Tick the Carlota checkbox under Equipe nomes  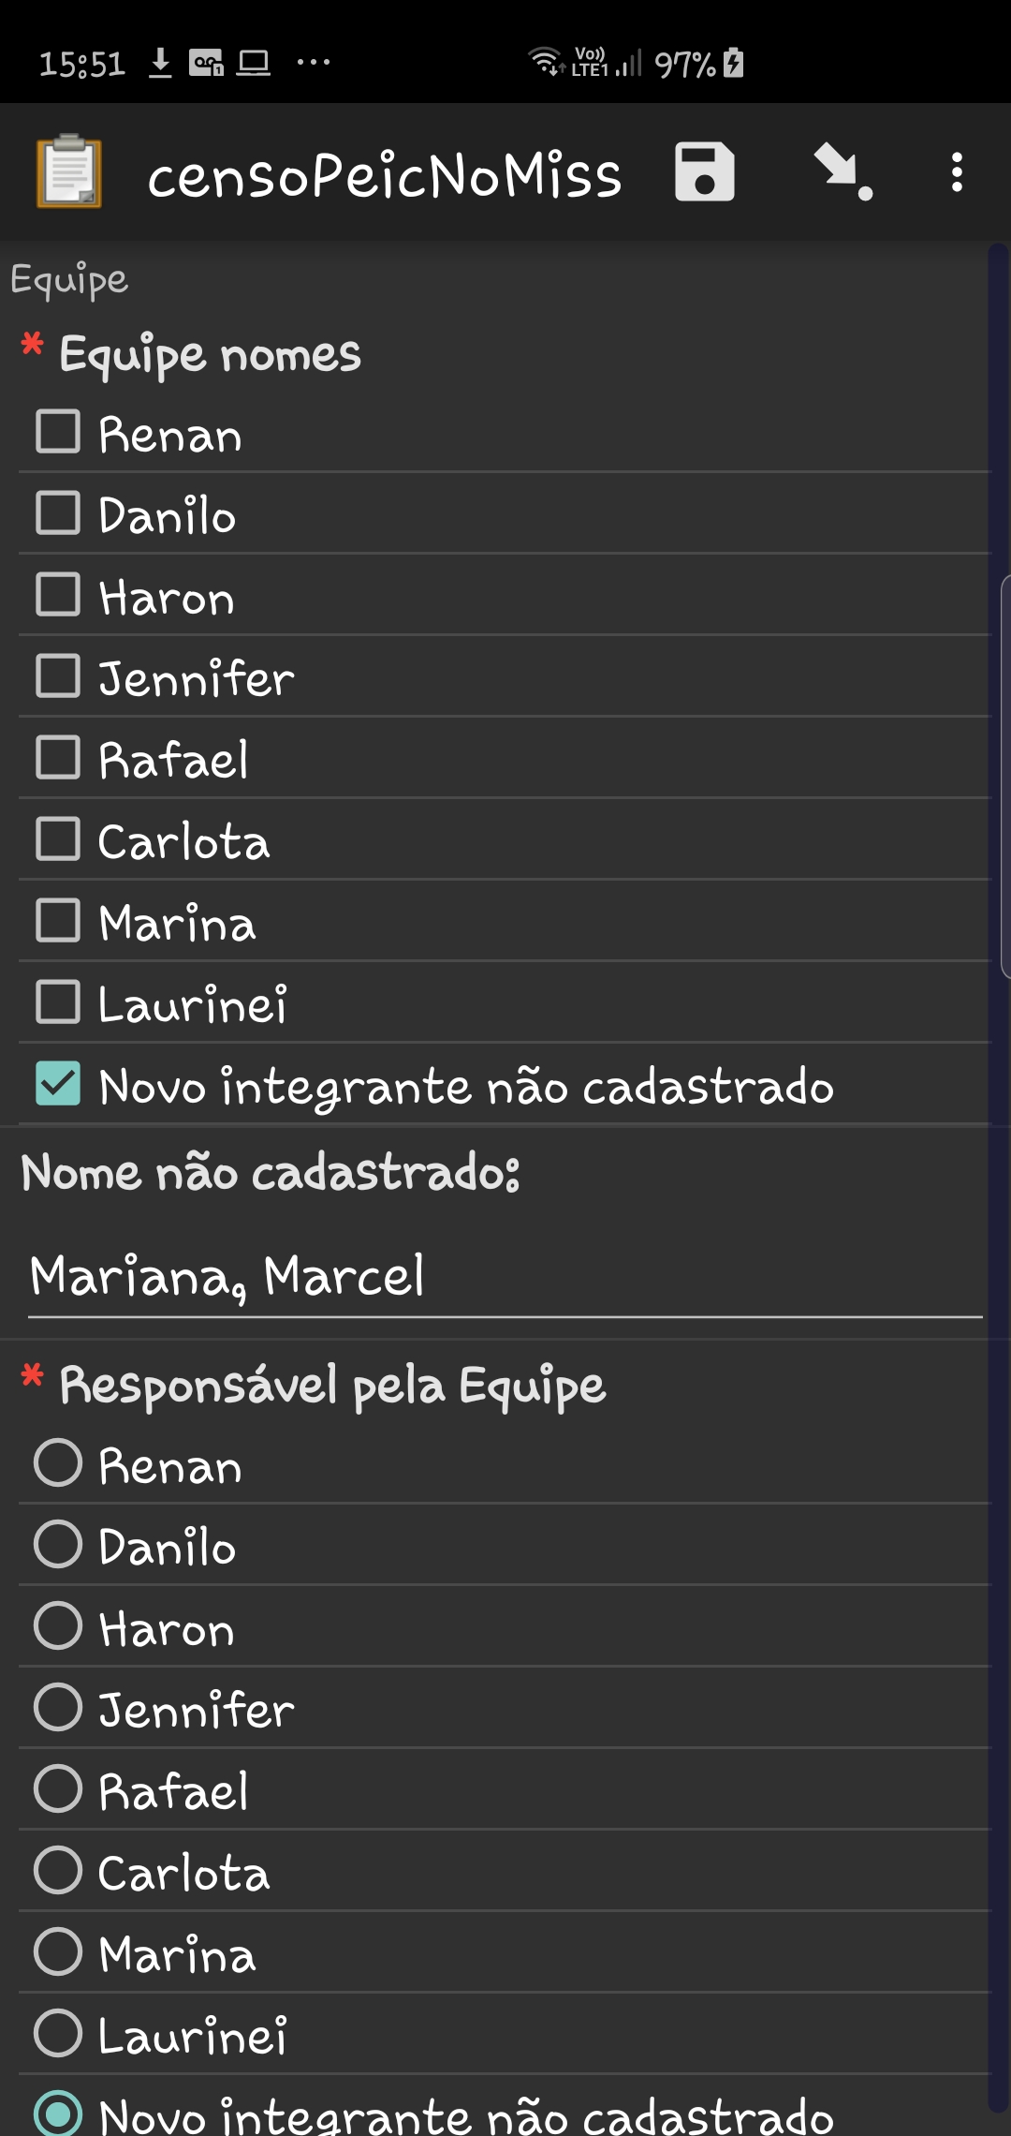pyautogui.click(x=58, y=838)
